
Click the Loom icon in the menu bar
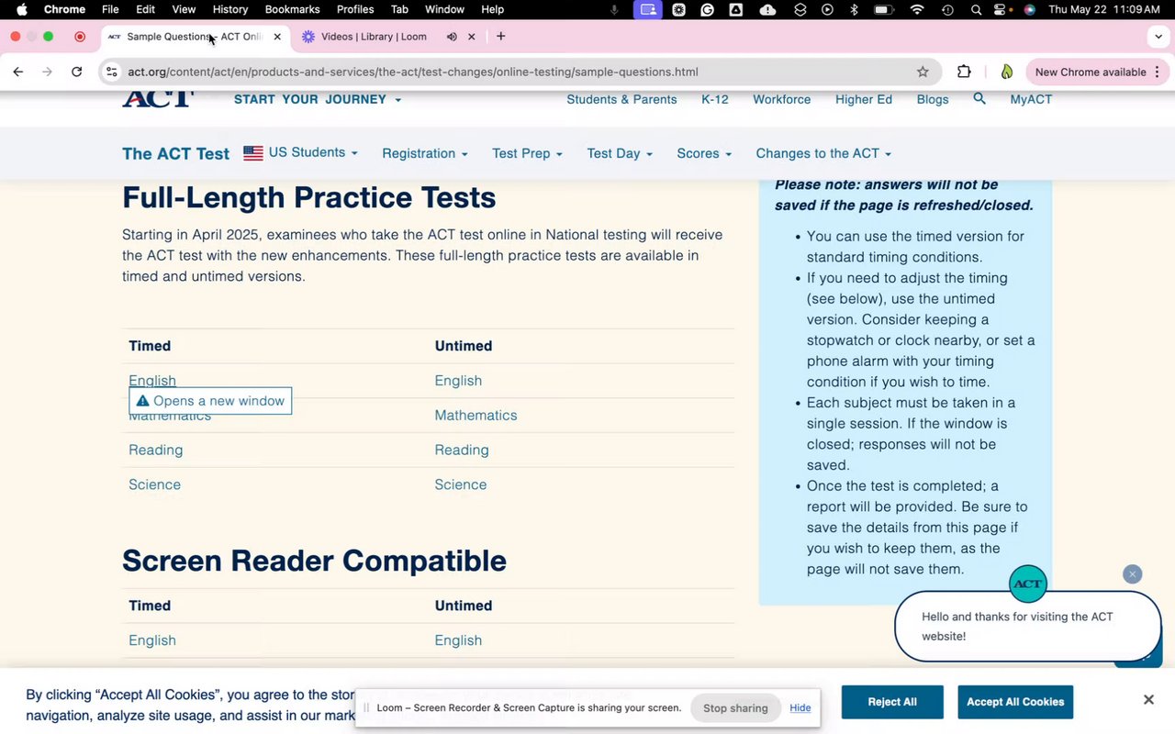[x=678, y=9]
